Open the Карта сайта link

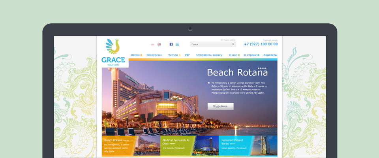click(229, 40)
